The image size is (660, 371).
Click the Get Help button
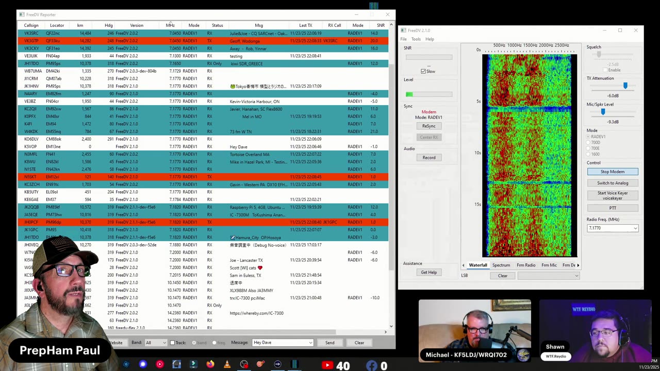[429, 273]
